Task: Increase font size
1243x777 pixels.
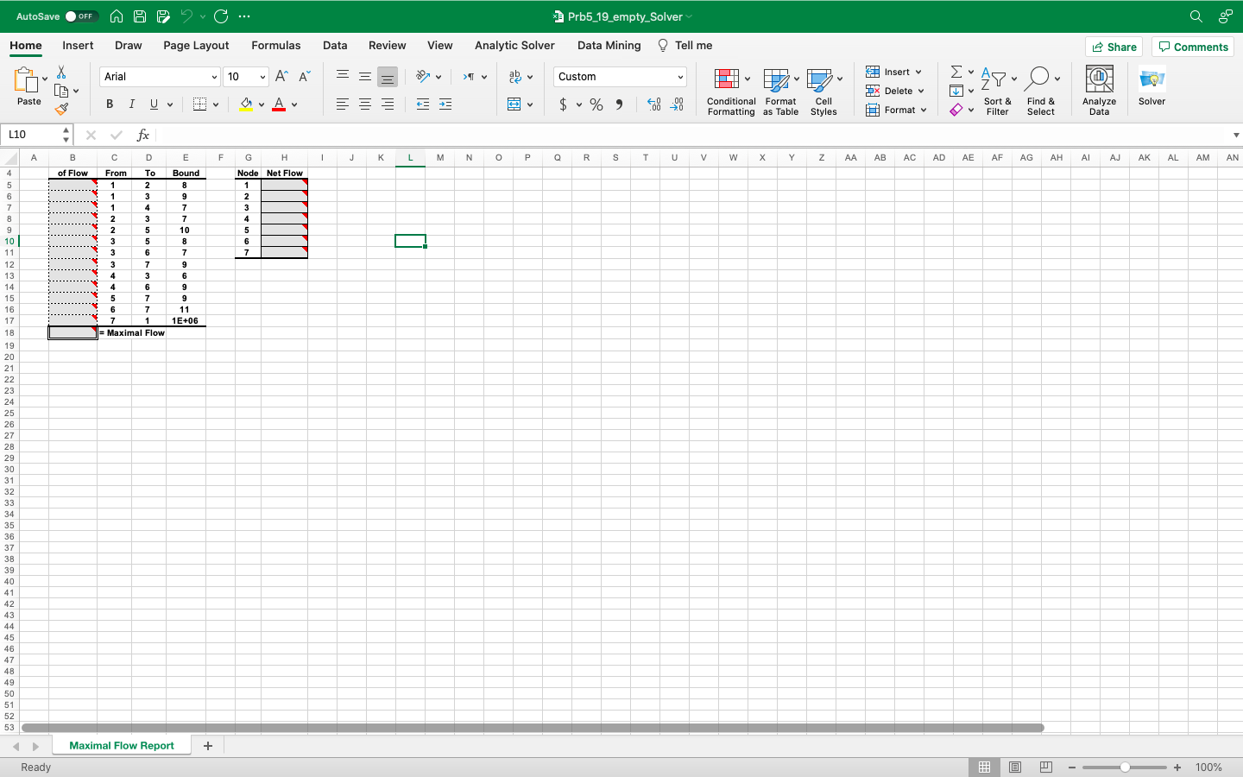Action: click(x=281, y=77)
